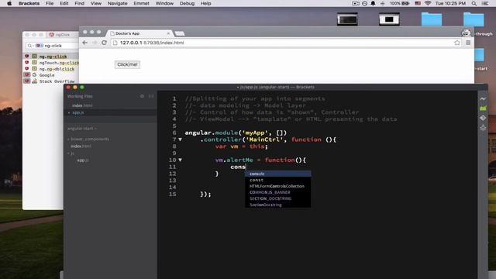Image resolution: width=496 pixels, height=279 pixels.
Task: Open second screenshot thumbnail on desktop
Action: coord(389,19)
